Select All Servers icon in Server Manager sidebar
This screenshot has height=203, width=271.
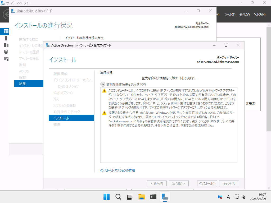tap(6, 45)
